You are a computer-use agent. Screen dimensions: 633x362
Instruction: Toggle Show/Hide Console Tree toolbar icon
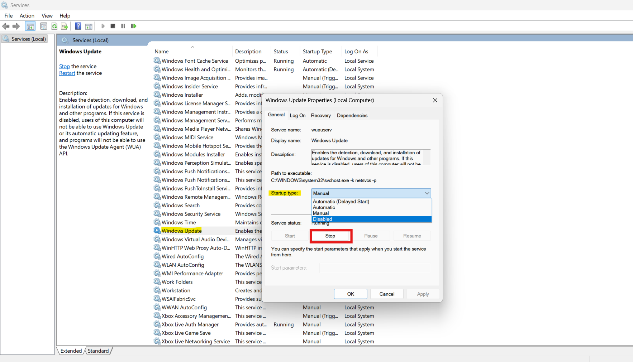coord(30,26)
